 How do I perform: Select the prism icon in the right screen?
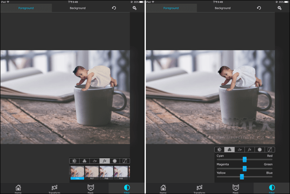239,150
